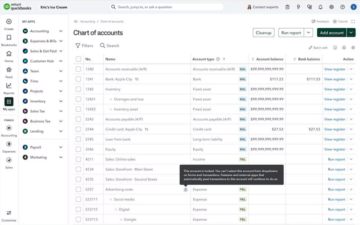Open the chat messages icon in the top bar
The image size is (360, 225).
point(309,7)
